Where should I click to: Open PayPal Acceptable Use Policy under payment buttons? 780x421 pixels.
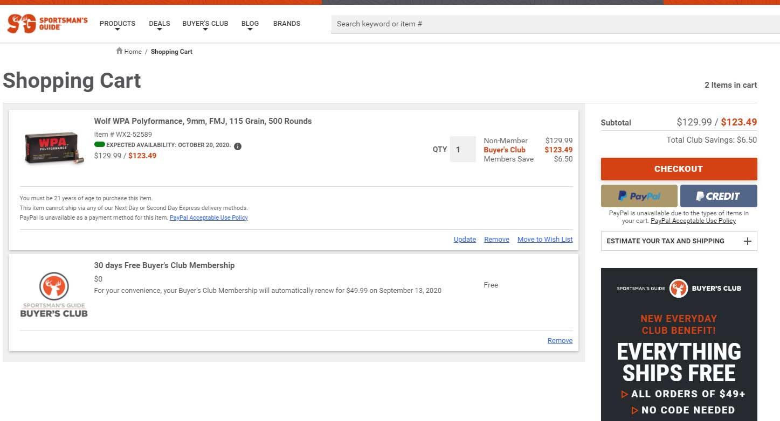pos(693,221)
